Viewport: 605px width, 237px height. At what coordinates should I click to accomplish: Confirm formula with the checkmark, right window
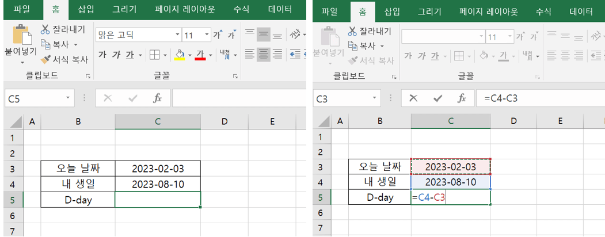[437, 98]
